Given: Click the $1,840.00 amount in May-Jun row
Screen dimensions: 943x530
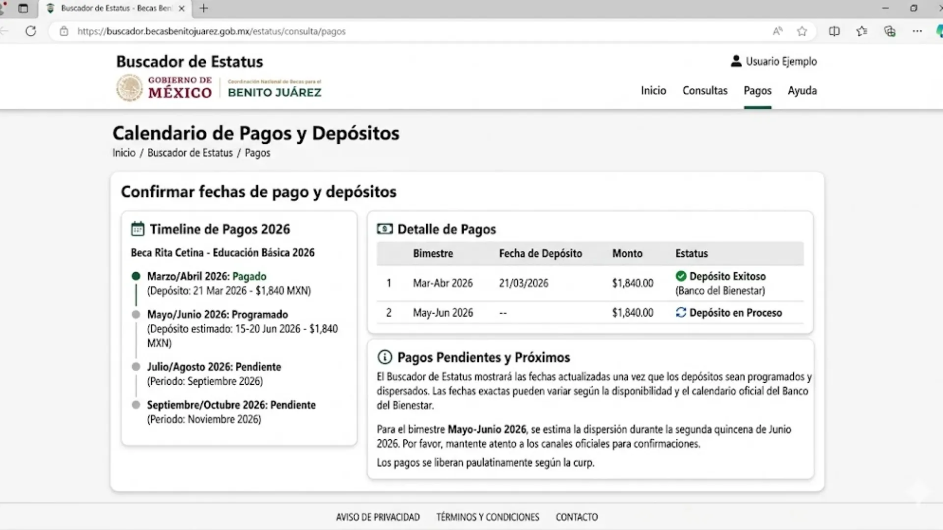Looking at the screenshot, I should 633,313.
